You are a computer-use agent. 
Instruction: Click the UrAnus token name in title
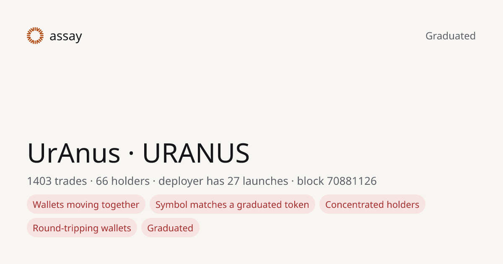74,153
